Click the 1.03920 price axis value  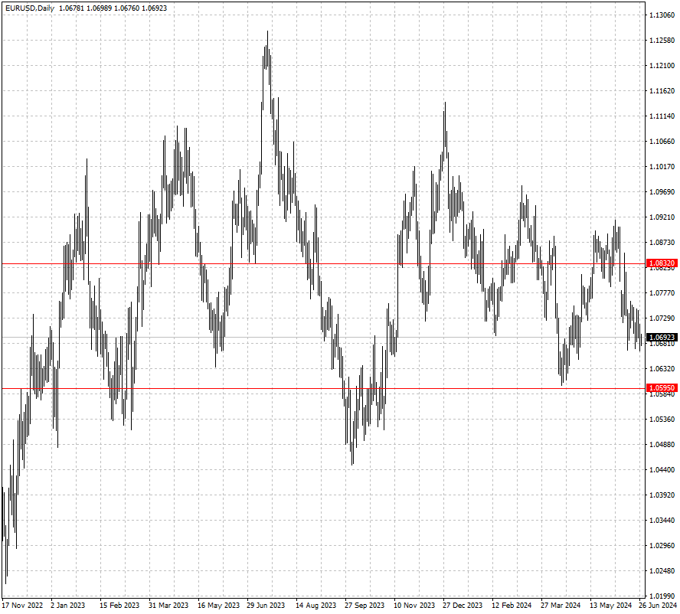[x=662, y=495]
